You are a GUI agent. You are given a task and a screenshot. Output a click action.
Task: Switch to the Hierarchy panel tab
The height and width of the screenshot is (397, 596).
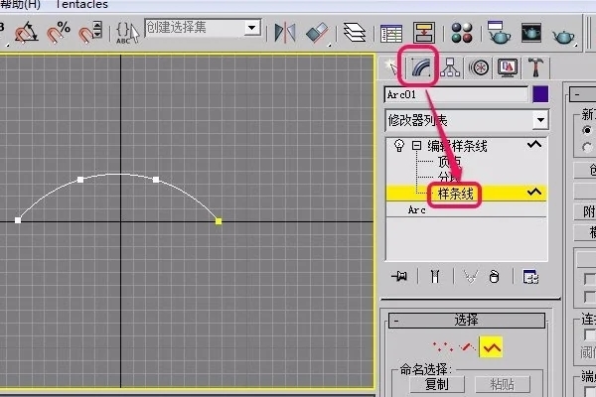(x=450, y=67)
